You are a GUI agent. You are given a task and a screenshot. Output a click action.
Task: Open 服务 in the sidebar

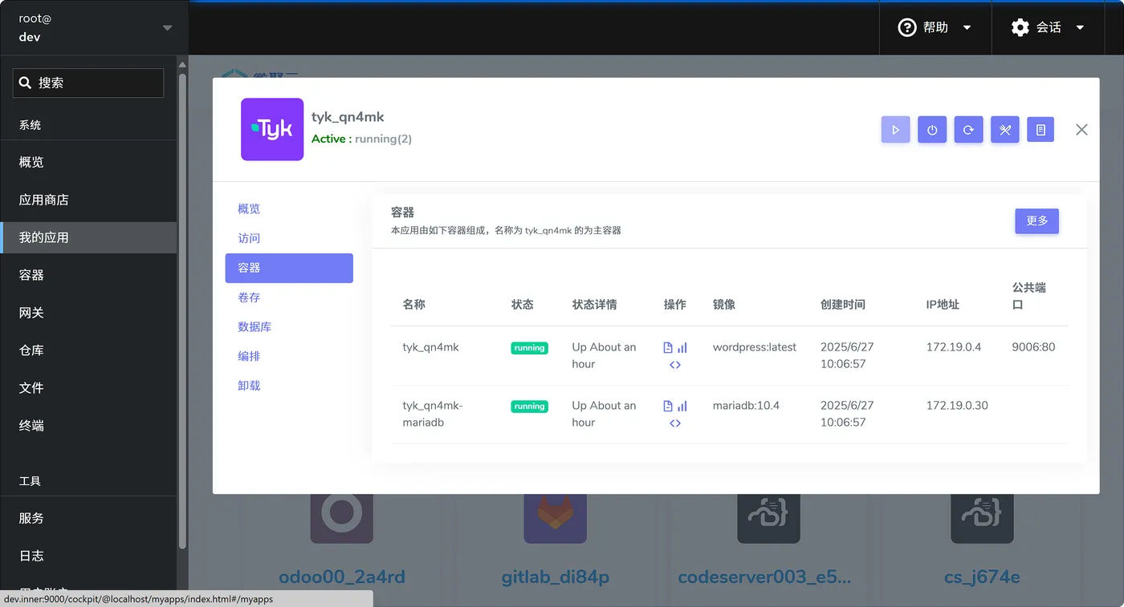coord(88,518)
